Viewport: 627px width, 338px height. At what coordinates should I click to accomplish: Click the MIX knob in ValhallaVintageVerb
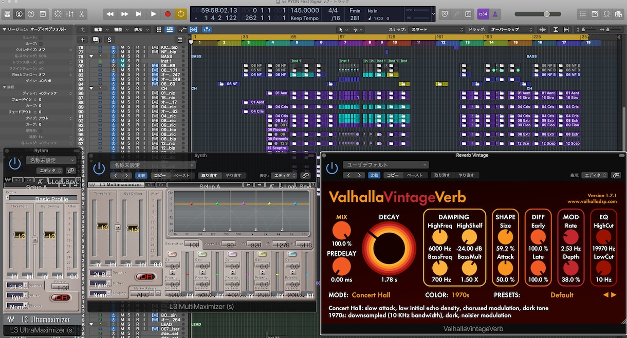pyautogui.click(x=341, y=231)
